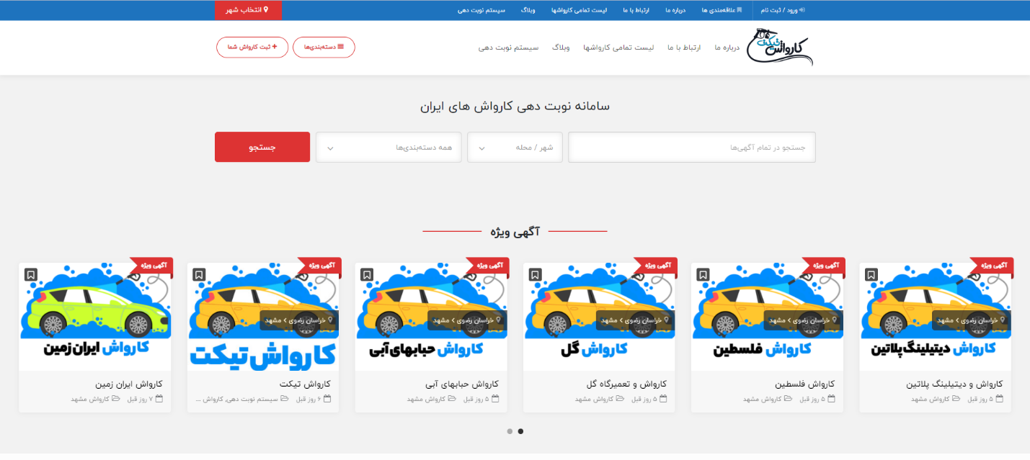The width and height of the screenshot is (1030, 460).
Task: Bookmark the کارواش و دیتیلینگ پلاتین card
Action: coord(871,274)
